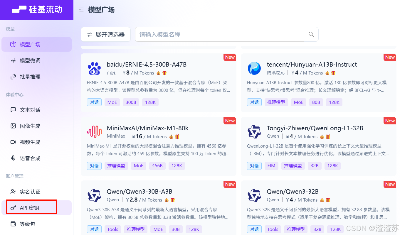Click Qwen3-32B model logo
Viewport: 400px width, 235px height.
[254, 195]
